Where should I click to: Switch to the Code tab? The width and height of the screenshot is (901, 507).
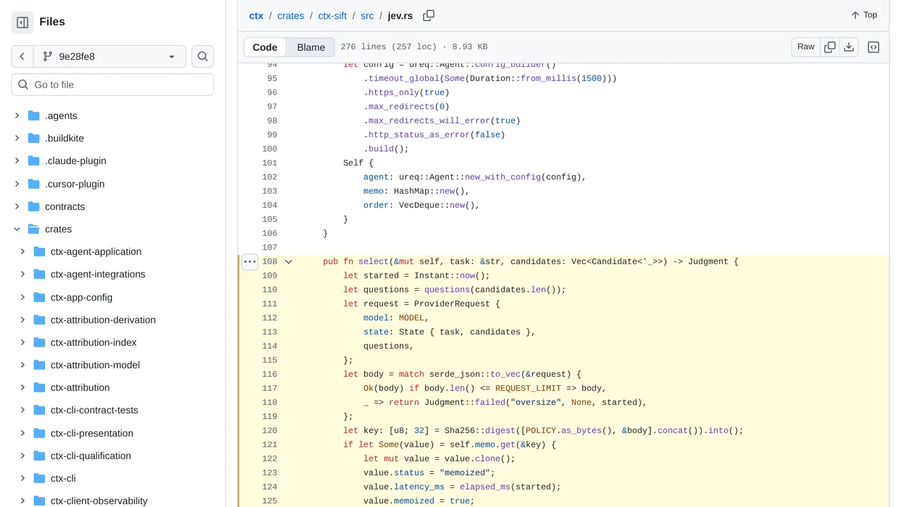click(x=265, y=47)
